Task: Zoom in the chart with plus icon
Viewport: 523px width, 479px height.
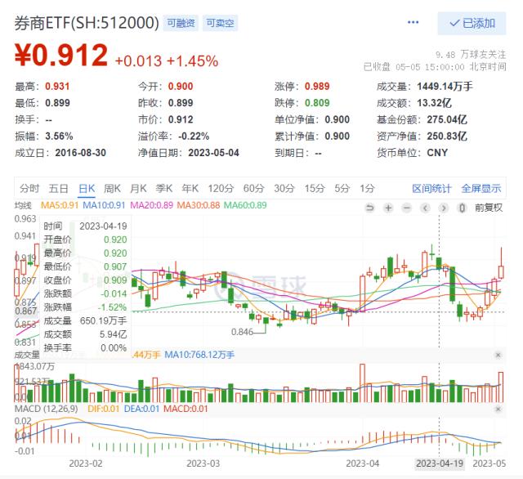Action: (x=388, y=208)
